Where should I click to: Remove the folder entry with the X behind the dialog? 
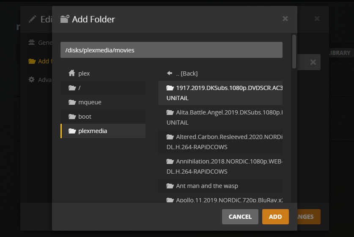[313, 62]
